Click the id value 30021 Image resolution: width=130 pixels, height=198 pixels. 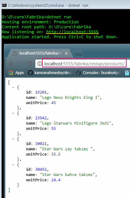[41, 144]
